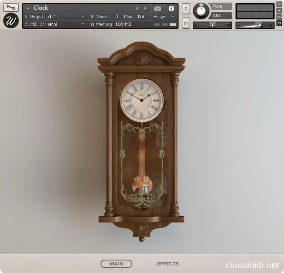Open the MIDI Ch omni dropdown

click(x=83, y=24)
